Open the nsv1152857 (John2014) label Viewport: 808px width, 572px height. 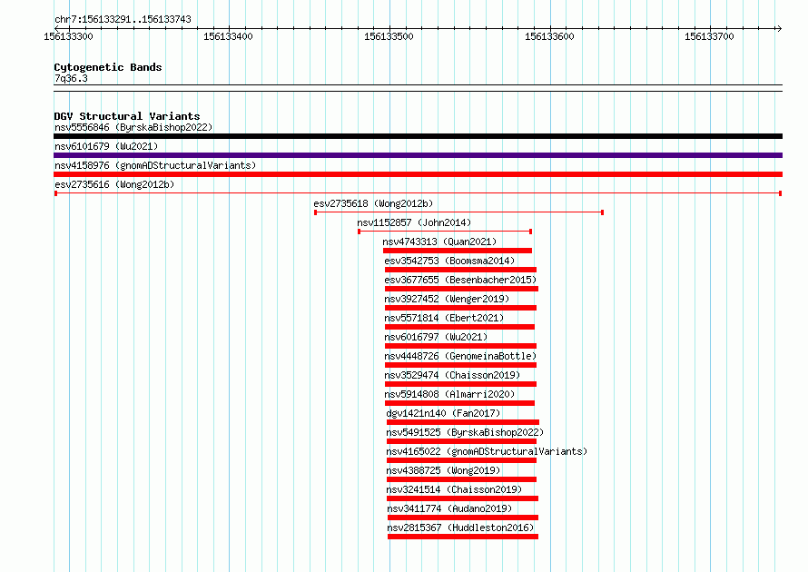(414, 222)
